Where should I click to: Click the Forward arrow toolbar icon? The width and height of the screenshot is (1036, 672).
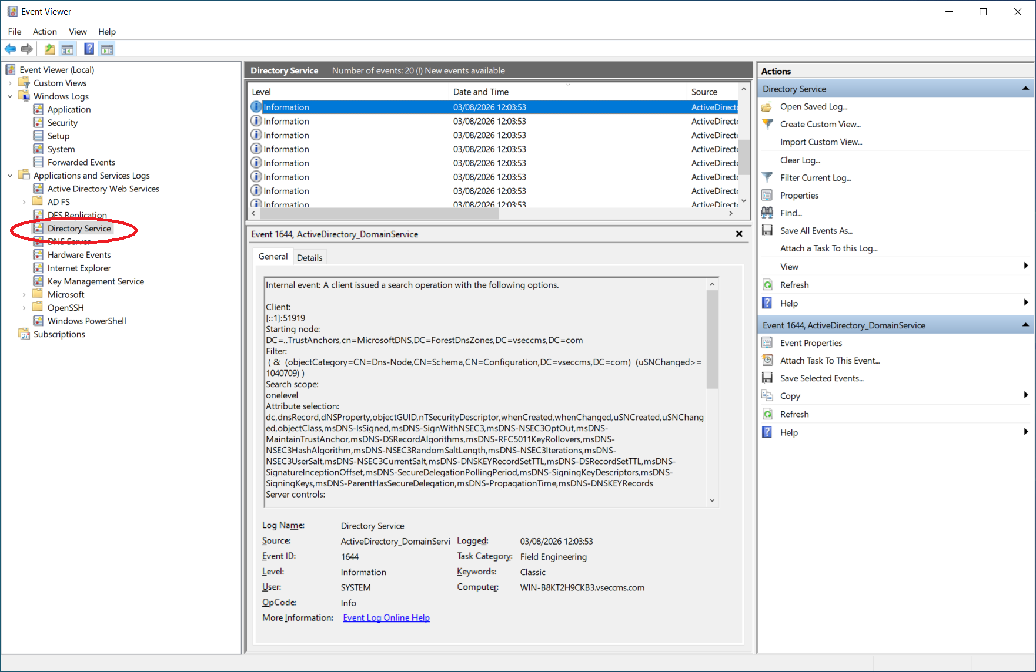coord(26,49)
